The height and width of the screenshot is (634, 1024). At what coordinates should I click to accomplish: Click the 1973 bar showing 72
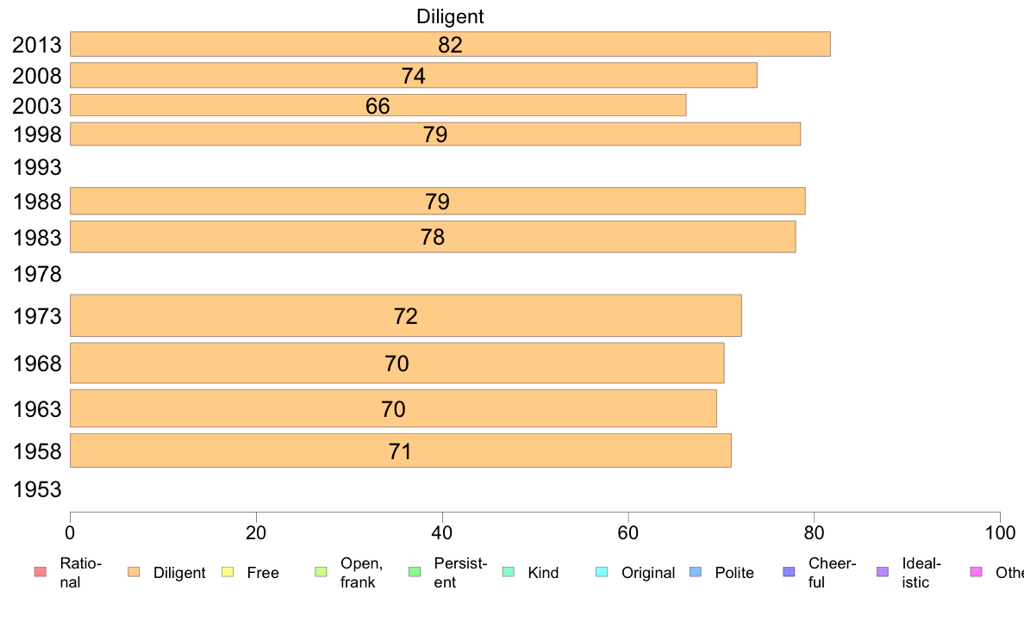click(x=406, y=315)
